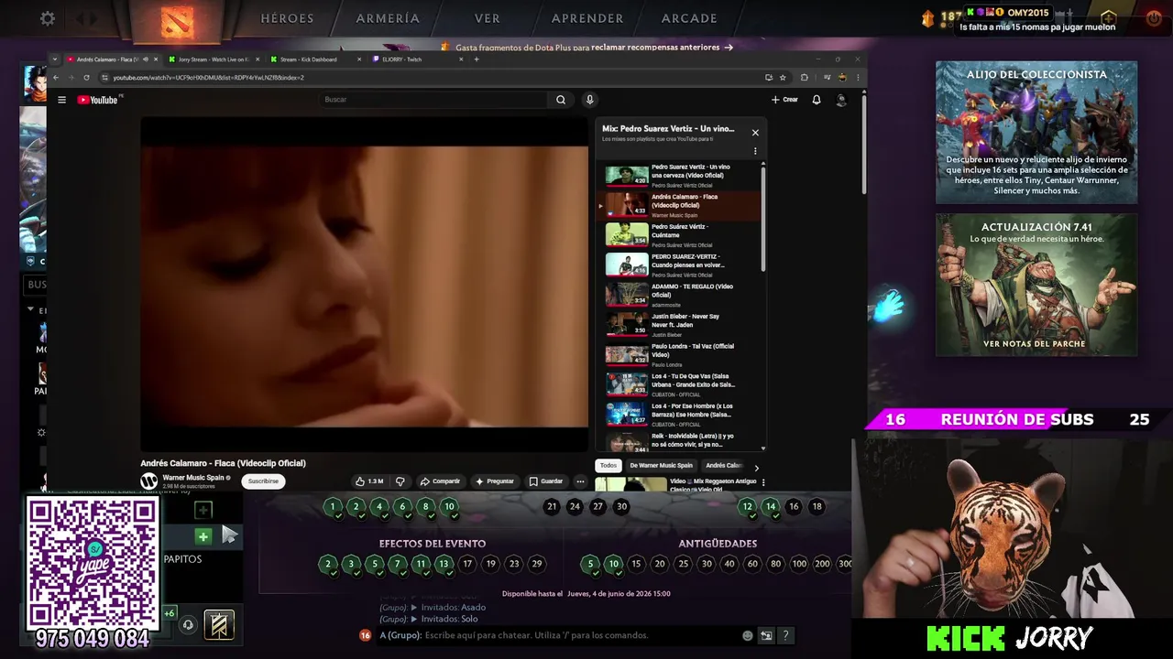Go to YouTube home via logo
Image resolution: width=1173 pixels, height=659 pixels.
click(98, 100)
